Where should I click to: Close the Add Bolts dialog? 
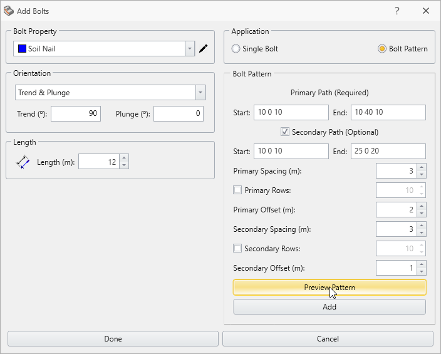(x=426, y=11)
